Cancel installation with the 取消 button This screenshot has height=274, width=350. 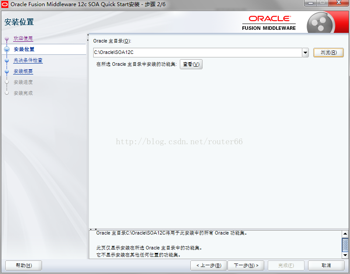[326, 266]
